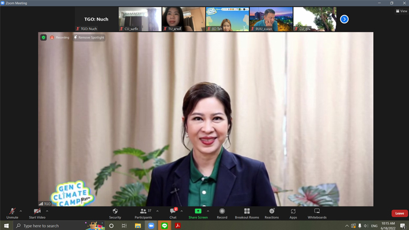Show next participants with blue arrow
The height and width of the screenshot is (230, 409).
(344, 19)
